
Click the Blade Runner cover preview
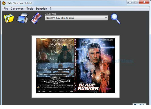[75, 66]
